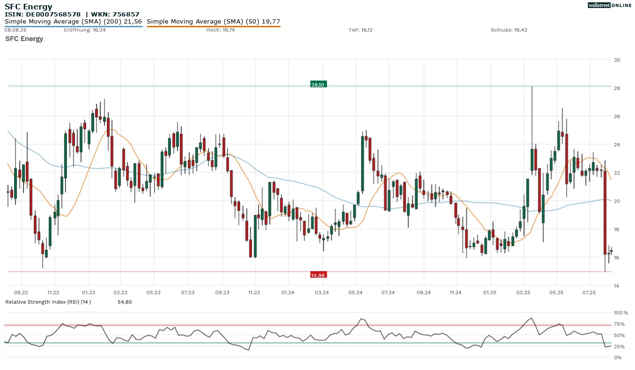Image resolution: width=635 pixels, height=370 pixels.
Task: Select the WKN 756857 text
Action: click(114, 15)
